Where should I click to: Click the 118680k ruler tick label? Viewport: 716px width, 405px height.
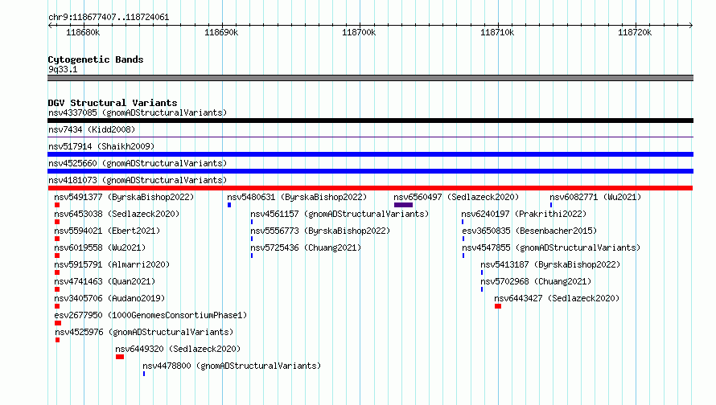click(x=83, y=32)
